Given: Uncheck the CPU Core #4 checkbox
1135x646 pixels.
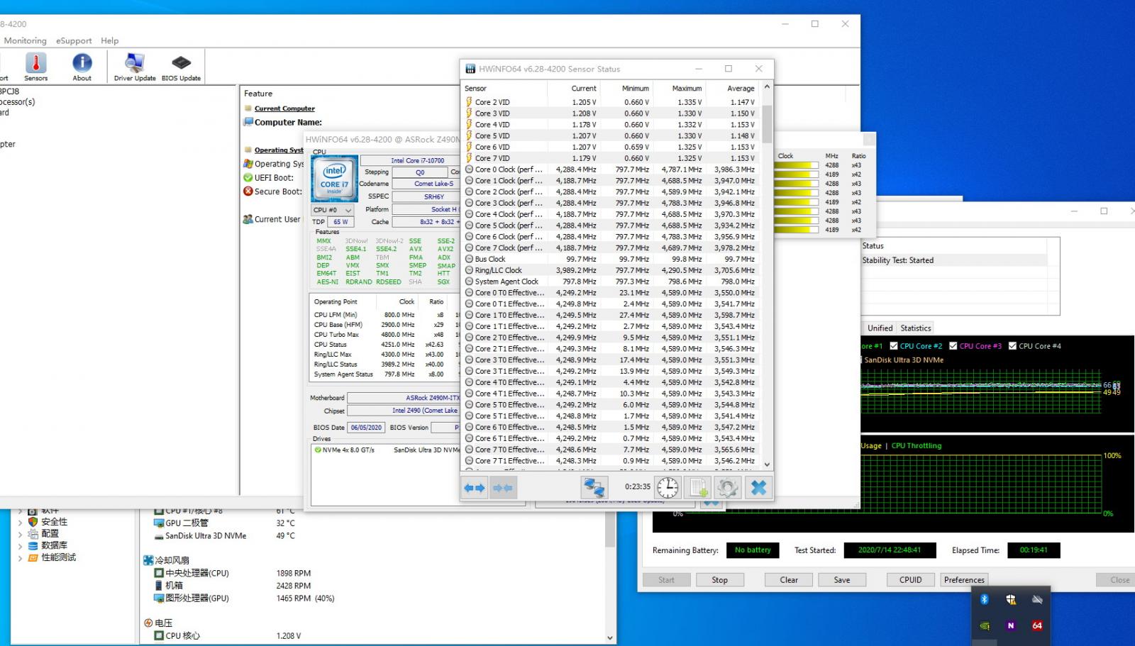Looking at the screenshot, I should (x=1013, y=346).
